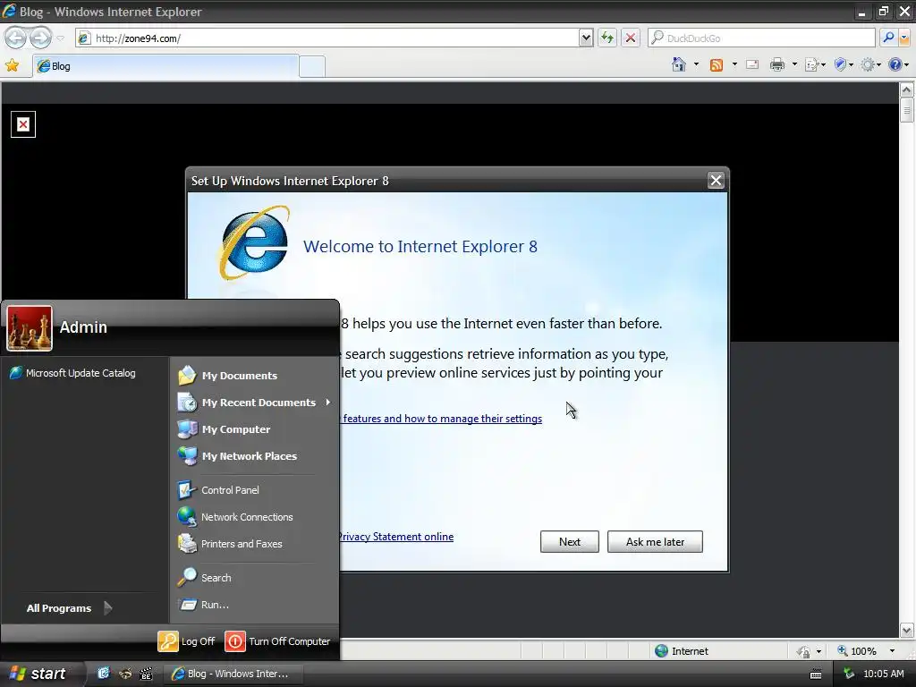Click the Read Mail toolbar icon

click(x=752, y=64)
